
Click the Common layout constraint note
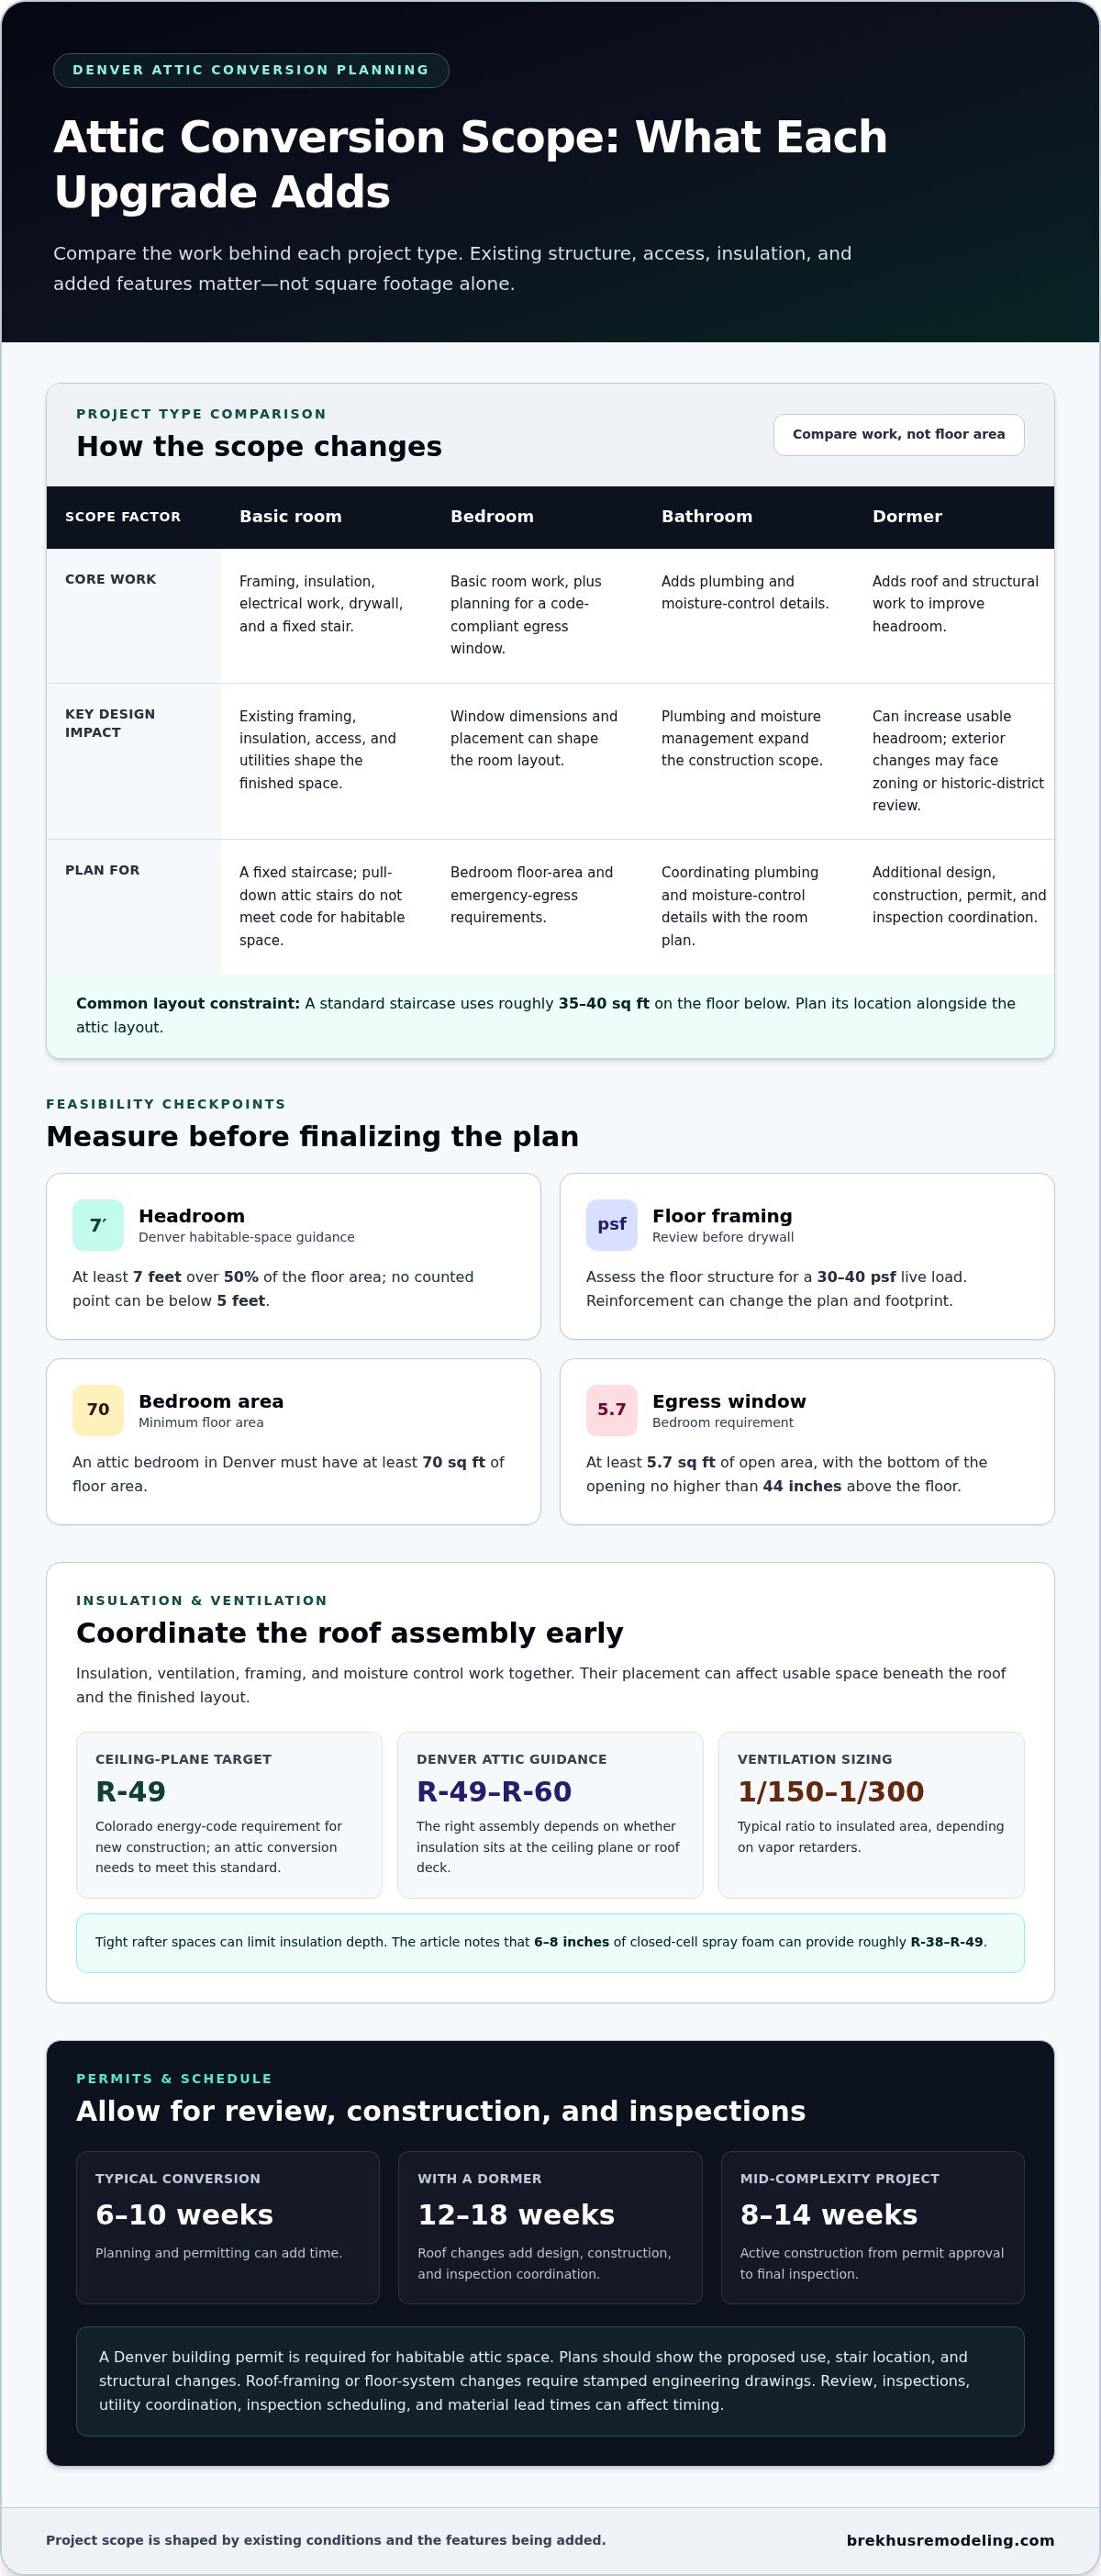550,1015
